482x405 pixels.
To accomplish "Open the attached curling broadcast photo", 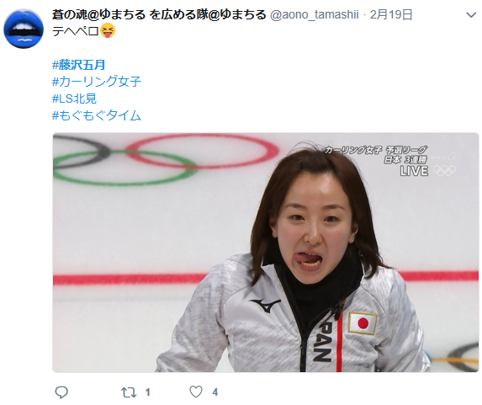I will 266,253.
